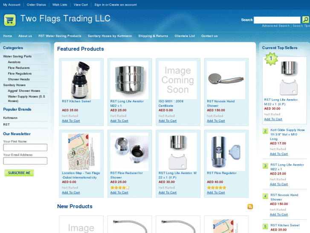Click the Subscribe Me button
310x233 pixels.
click(x=19, y=173)
